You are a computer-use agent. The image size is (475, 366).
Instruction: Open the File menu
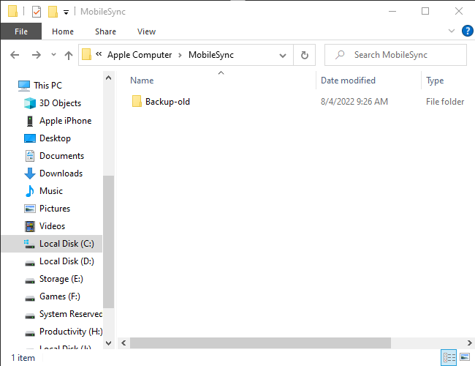coord(21,31)
